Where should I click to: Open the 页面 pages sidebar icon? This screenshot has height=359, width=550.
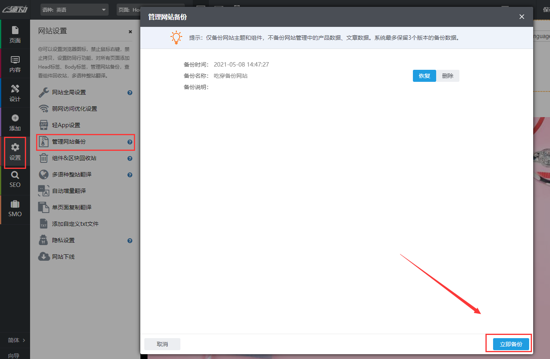pyautogui.click(x=15, y=34)
